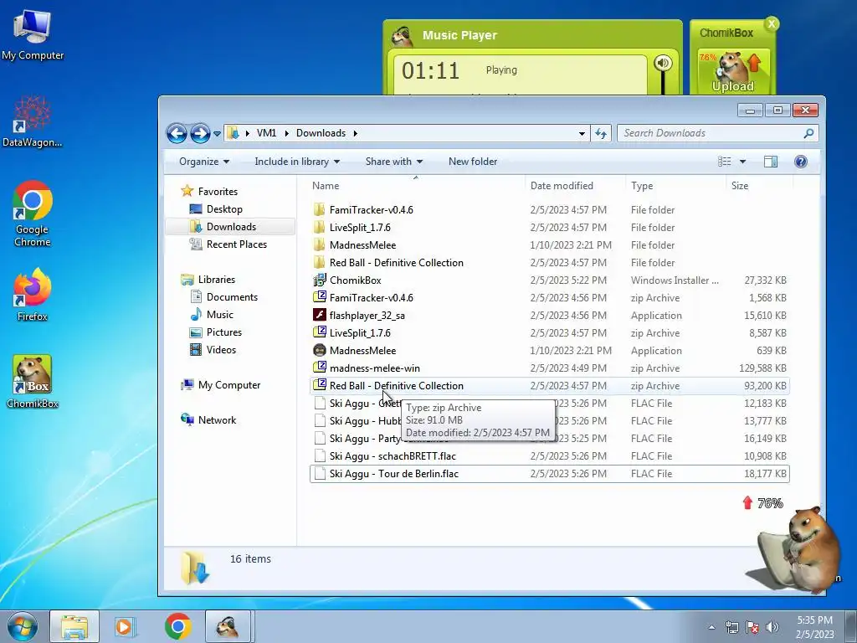Open the Organize menu
857x643 pixels.
click(204, 162)
